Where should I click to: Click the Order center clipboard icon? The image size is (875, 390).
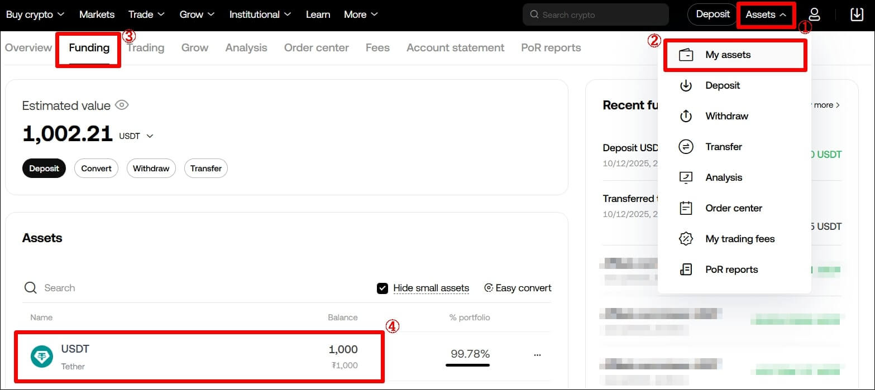tap(686, 208)
